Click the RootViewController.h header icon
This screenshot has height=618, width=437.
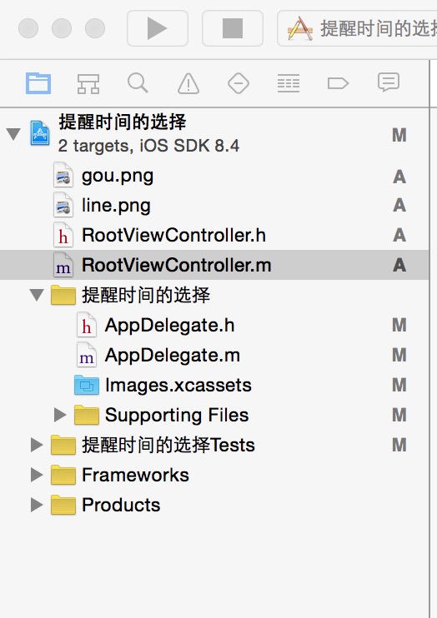63,236
